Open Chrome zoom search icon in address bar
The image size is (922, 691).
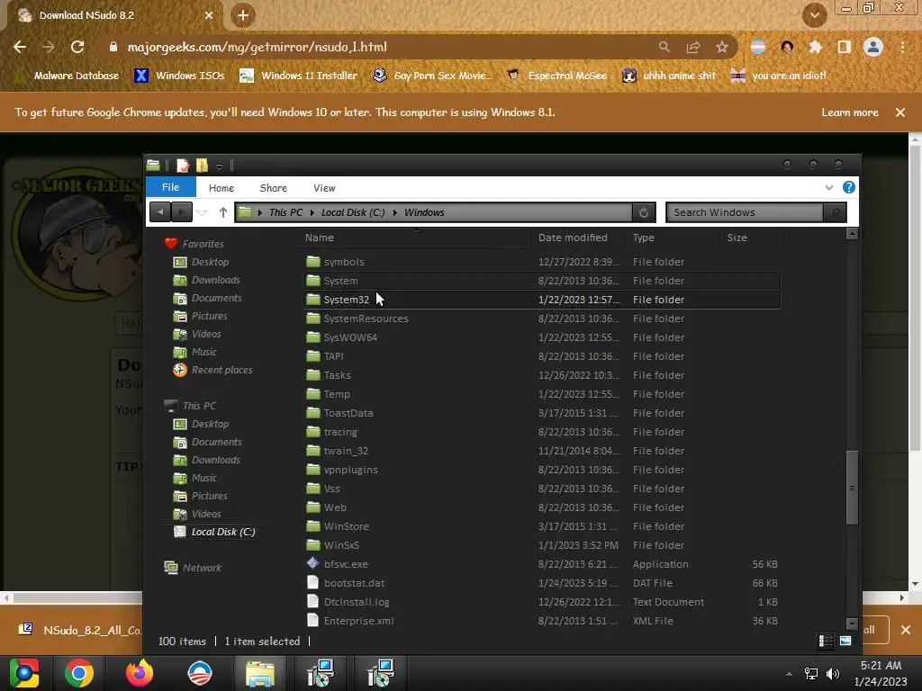[x=664, y=47]
